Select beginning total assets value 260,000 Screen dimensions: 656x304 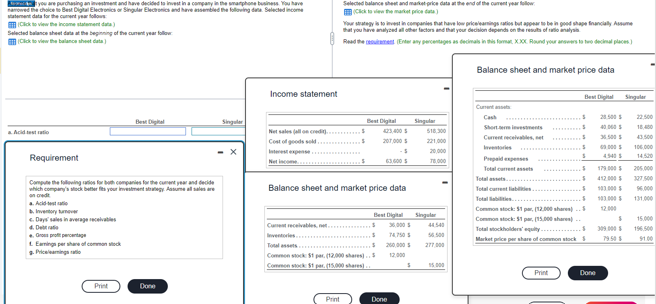pos(396,245)
